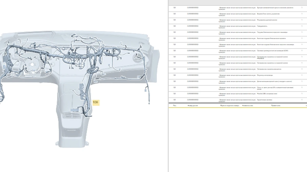Viewport: 307px width, 172px height.
Task: Click the "Примечание" column header
Action: pyautogui.click(x=276, y=105)
